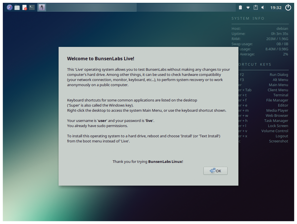Click the volume speaker tray icon
The width and height of the screenshot is (297, 224).
(263, 7)
